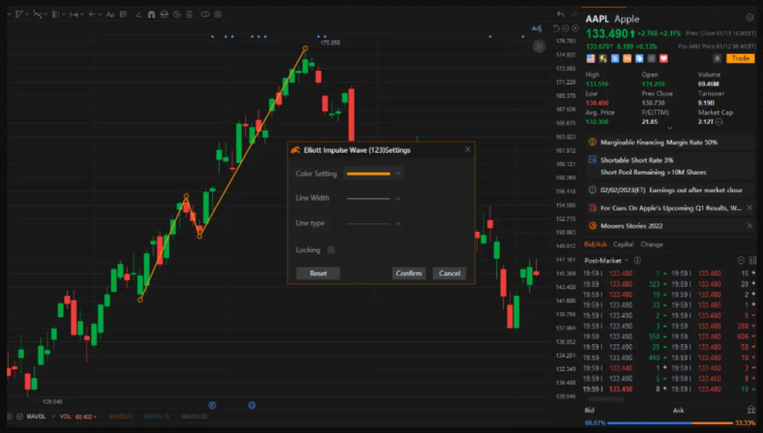Click the text annotation tool (Aa)
Viewport: 763px width, 433px height.
click(x=110, y=14)
